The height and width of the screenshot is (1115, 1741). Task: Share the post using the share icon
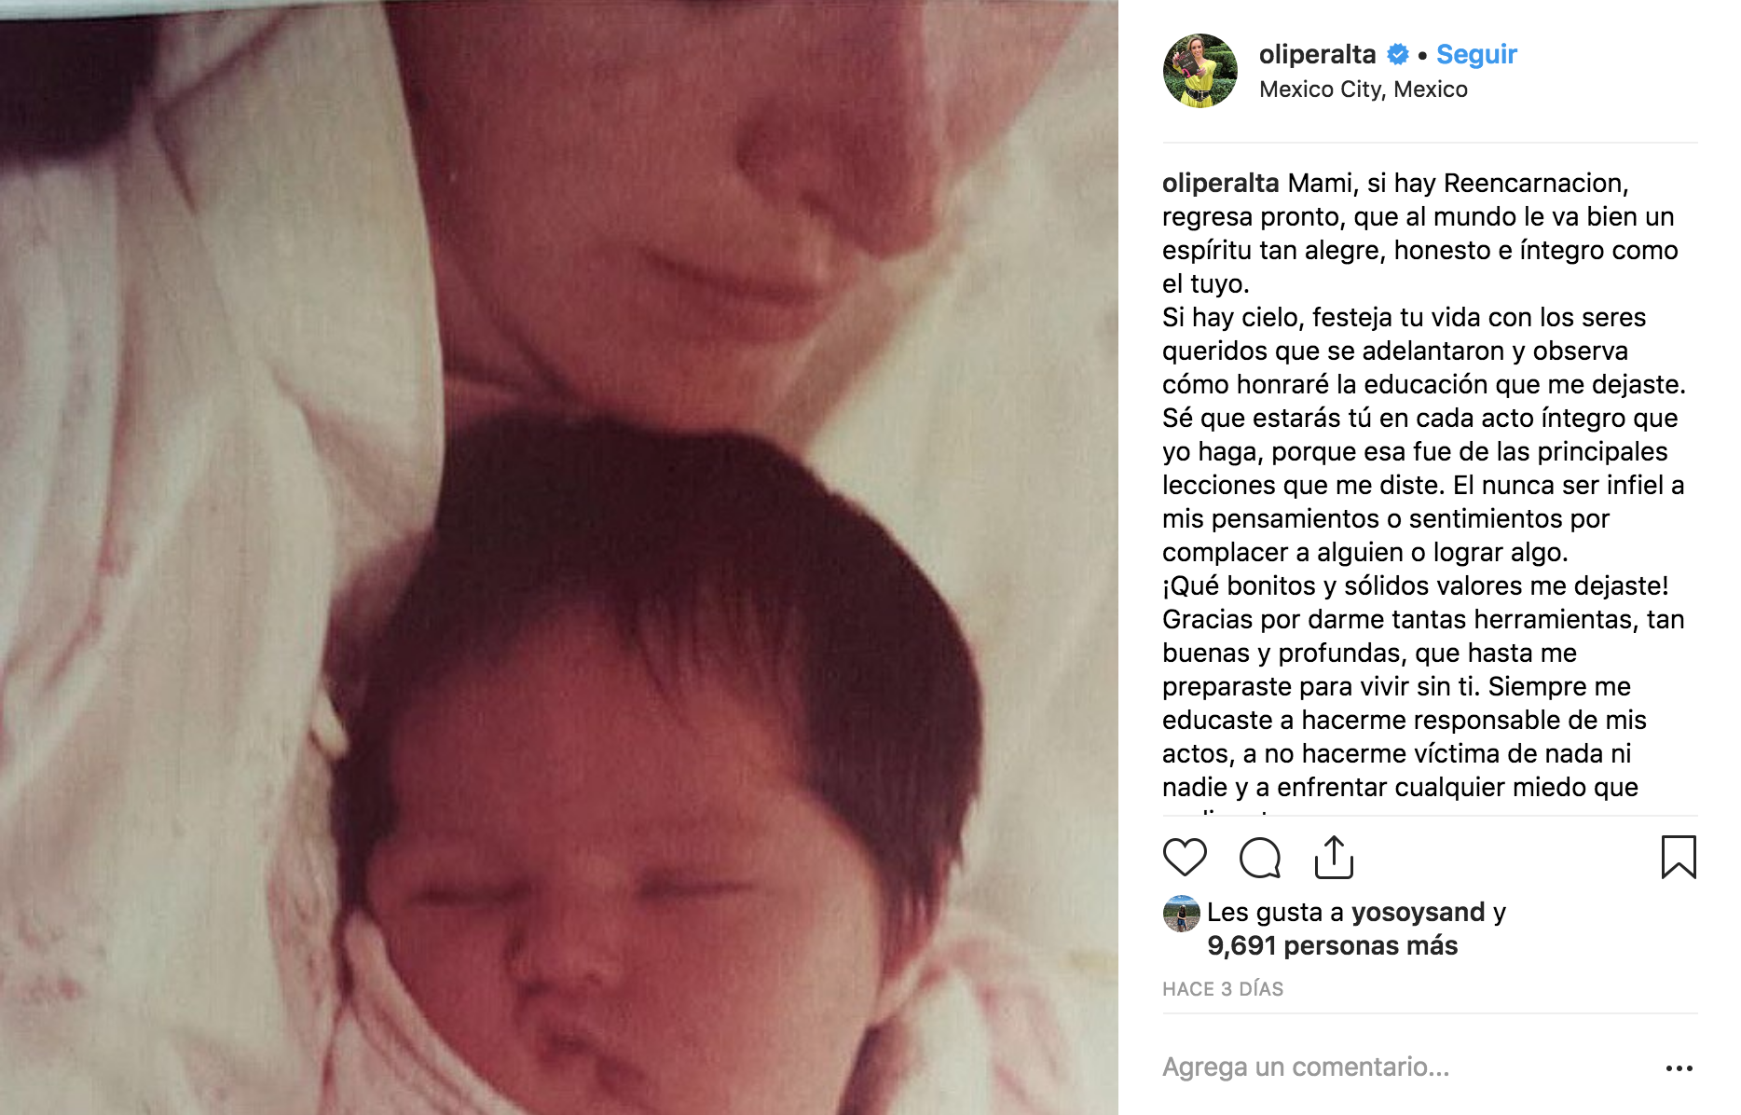[x=1334, y=858]
